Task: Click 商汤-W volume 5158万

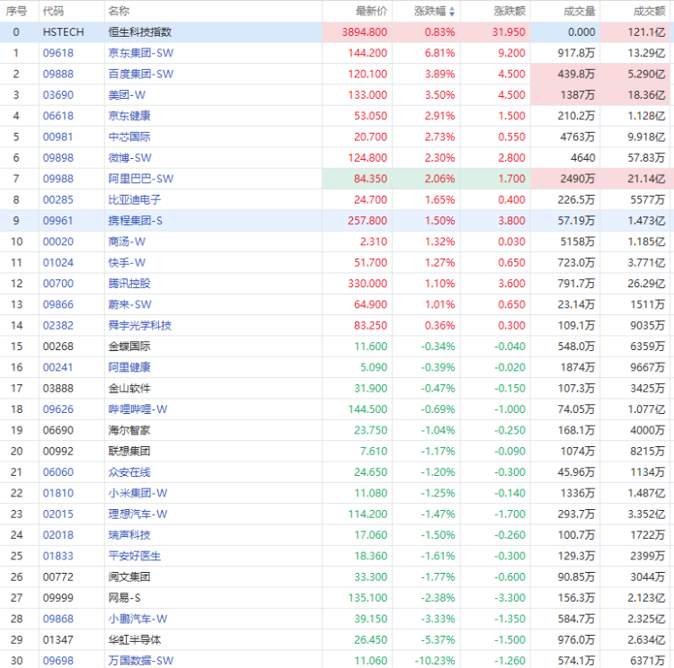Action: click(578, 242)
